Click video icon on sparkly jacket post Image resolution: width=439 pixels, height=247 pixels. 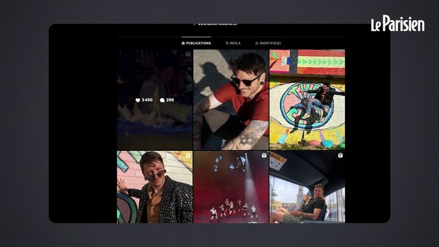188,156
